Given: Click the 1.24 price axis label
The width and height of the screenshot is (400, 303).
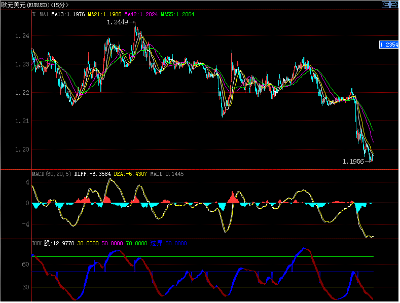Looking at the screenshot, I should (22, 36).
